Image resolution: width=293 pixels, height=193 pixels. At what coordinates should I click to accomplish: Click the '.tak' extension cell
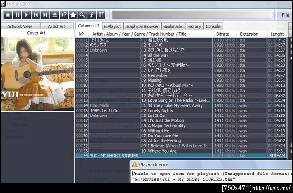(242, 156)
